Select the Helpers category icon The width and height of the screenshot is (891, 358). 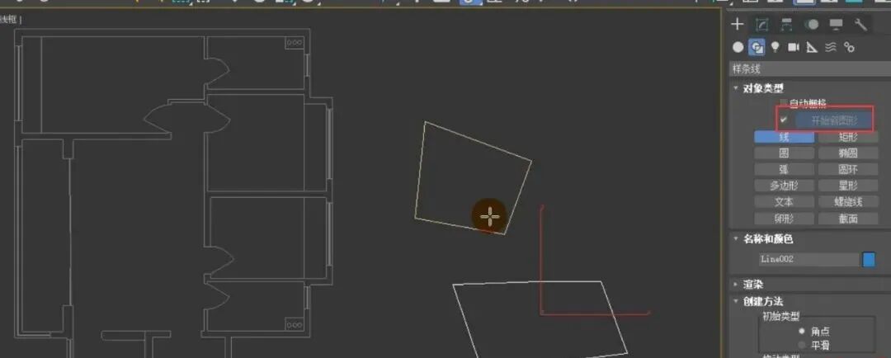point(812,47)
